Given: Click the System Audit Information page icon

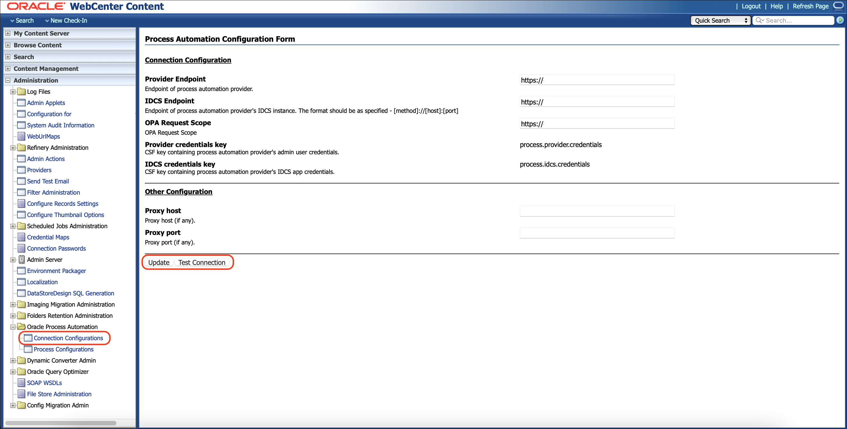Looking at the screenshot, I should pos(21,125).
